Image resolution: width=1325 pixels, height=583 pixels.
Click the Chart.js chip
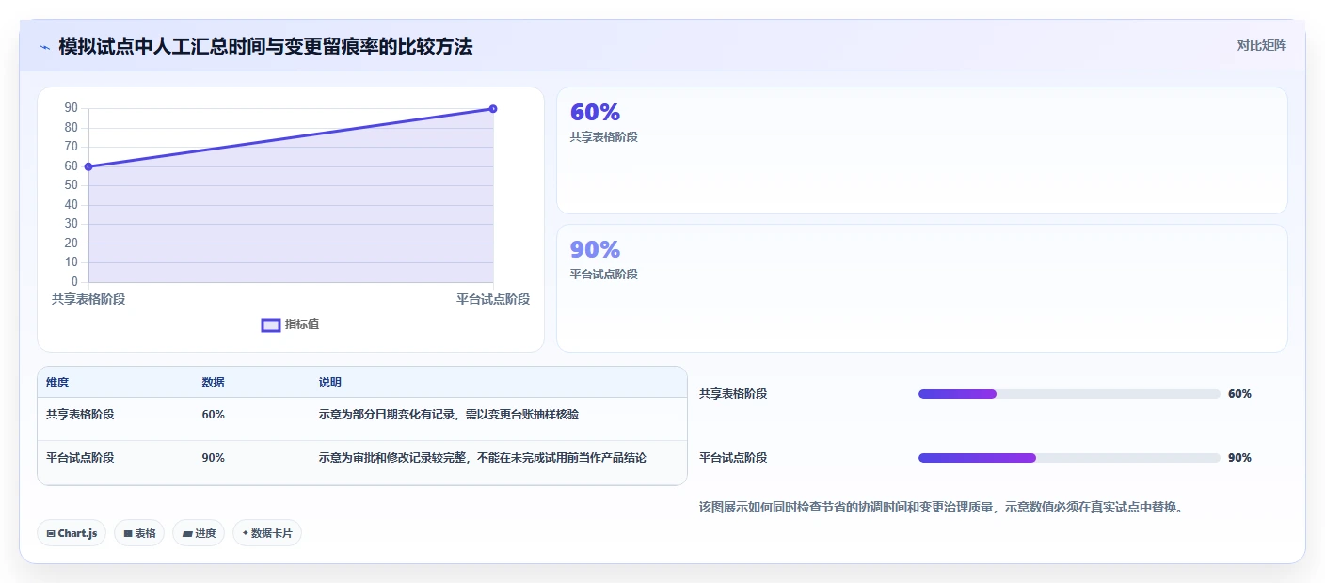(x=72, y=533)
